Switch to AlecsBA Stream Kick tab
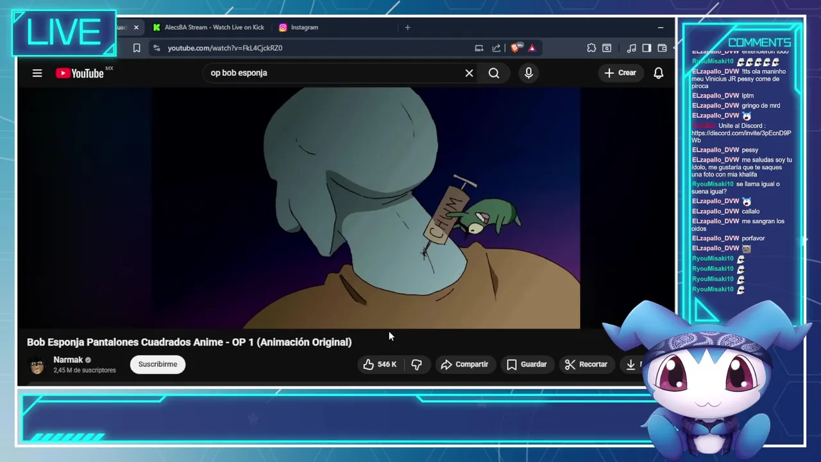The height and width of the screenshot is (462, 821). [208, 28]
